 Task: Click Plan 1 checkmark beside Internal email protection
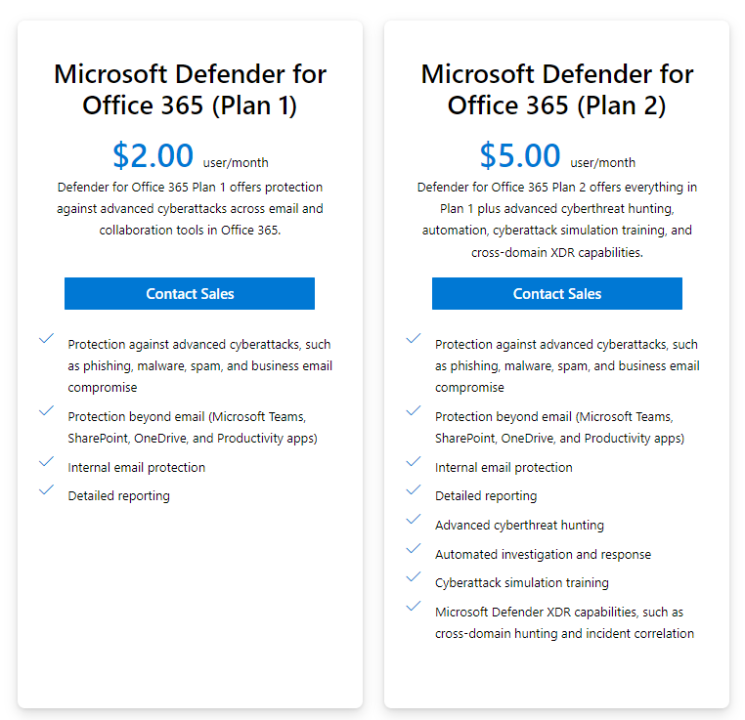click(x=46, y=461)
